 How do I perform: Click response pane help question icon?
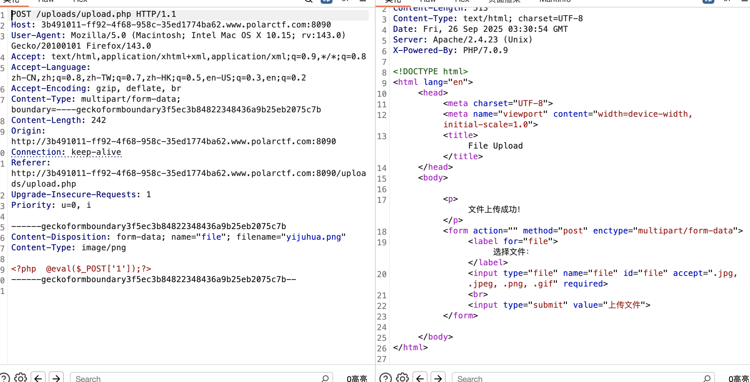(386, 378)
